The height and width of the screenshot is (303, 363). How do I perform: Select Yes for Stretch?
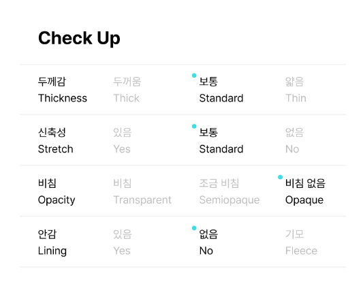click(122, 141)
